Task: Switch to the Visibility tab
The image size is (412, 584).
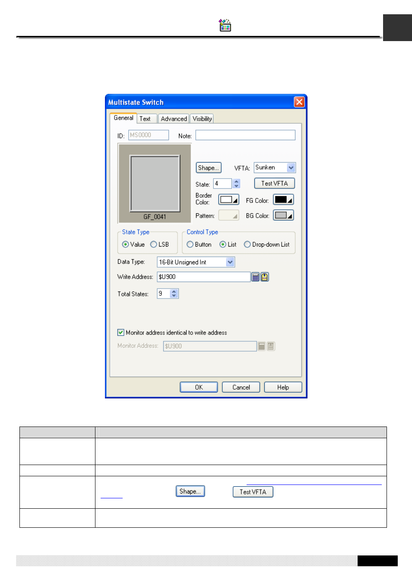Action: (202, 119)
